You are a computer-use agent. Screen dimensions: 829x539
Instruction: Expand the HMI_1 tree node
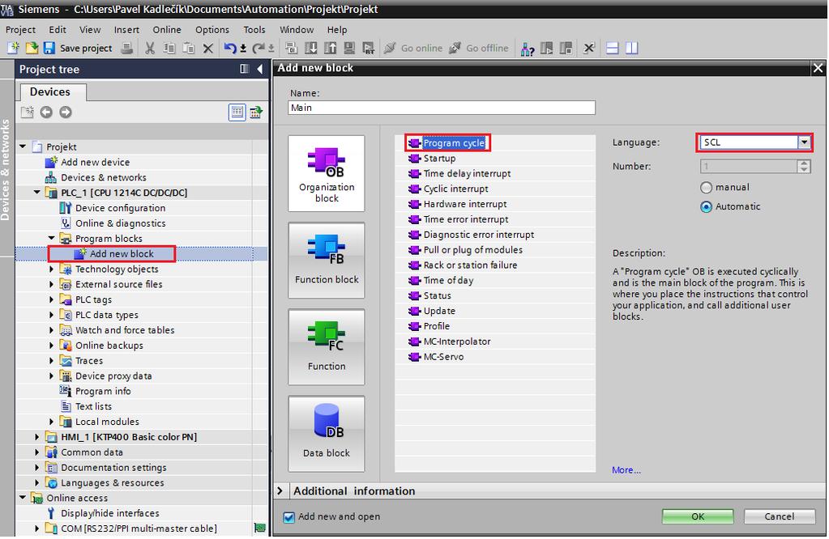[x=37, y=437]
